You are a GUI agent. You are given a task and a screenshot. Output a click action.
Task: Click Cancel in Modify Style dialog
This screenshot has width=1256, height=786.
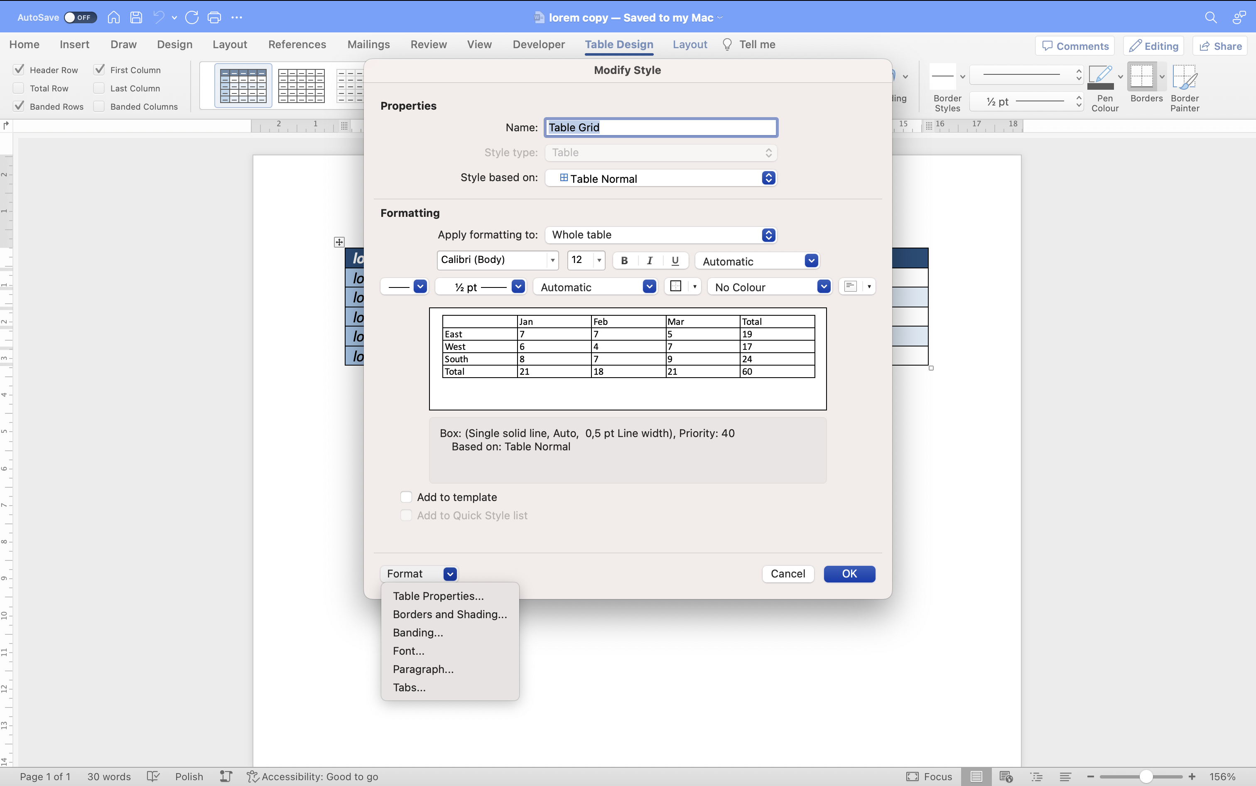click(x=788, y=573)
